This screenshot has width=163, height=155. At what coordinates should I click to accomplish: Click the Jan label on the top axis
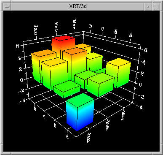point(36,30)
